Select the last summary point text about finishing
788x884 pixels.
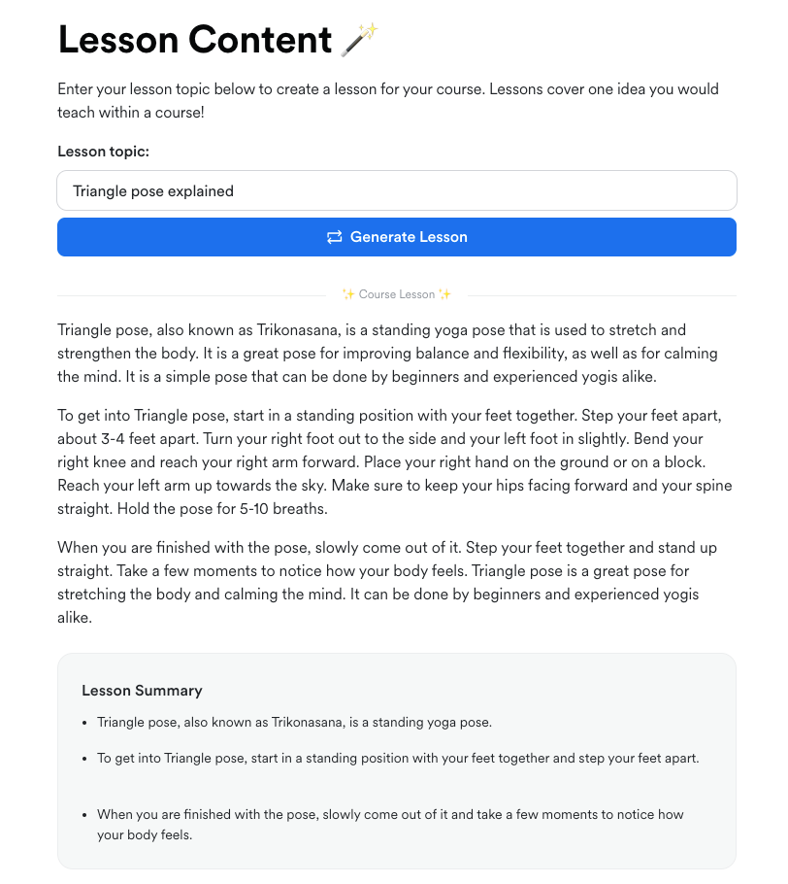389,824
